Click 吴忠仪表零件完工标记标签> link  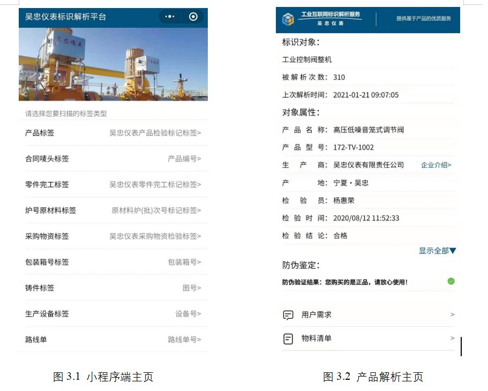[155, 185]
